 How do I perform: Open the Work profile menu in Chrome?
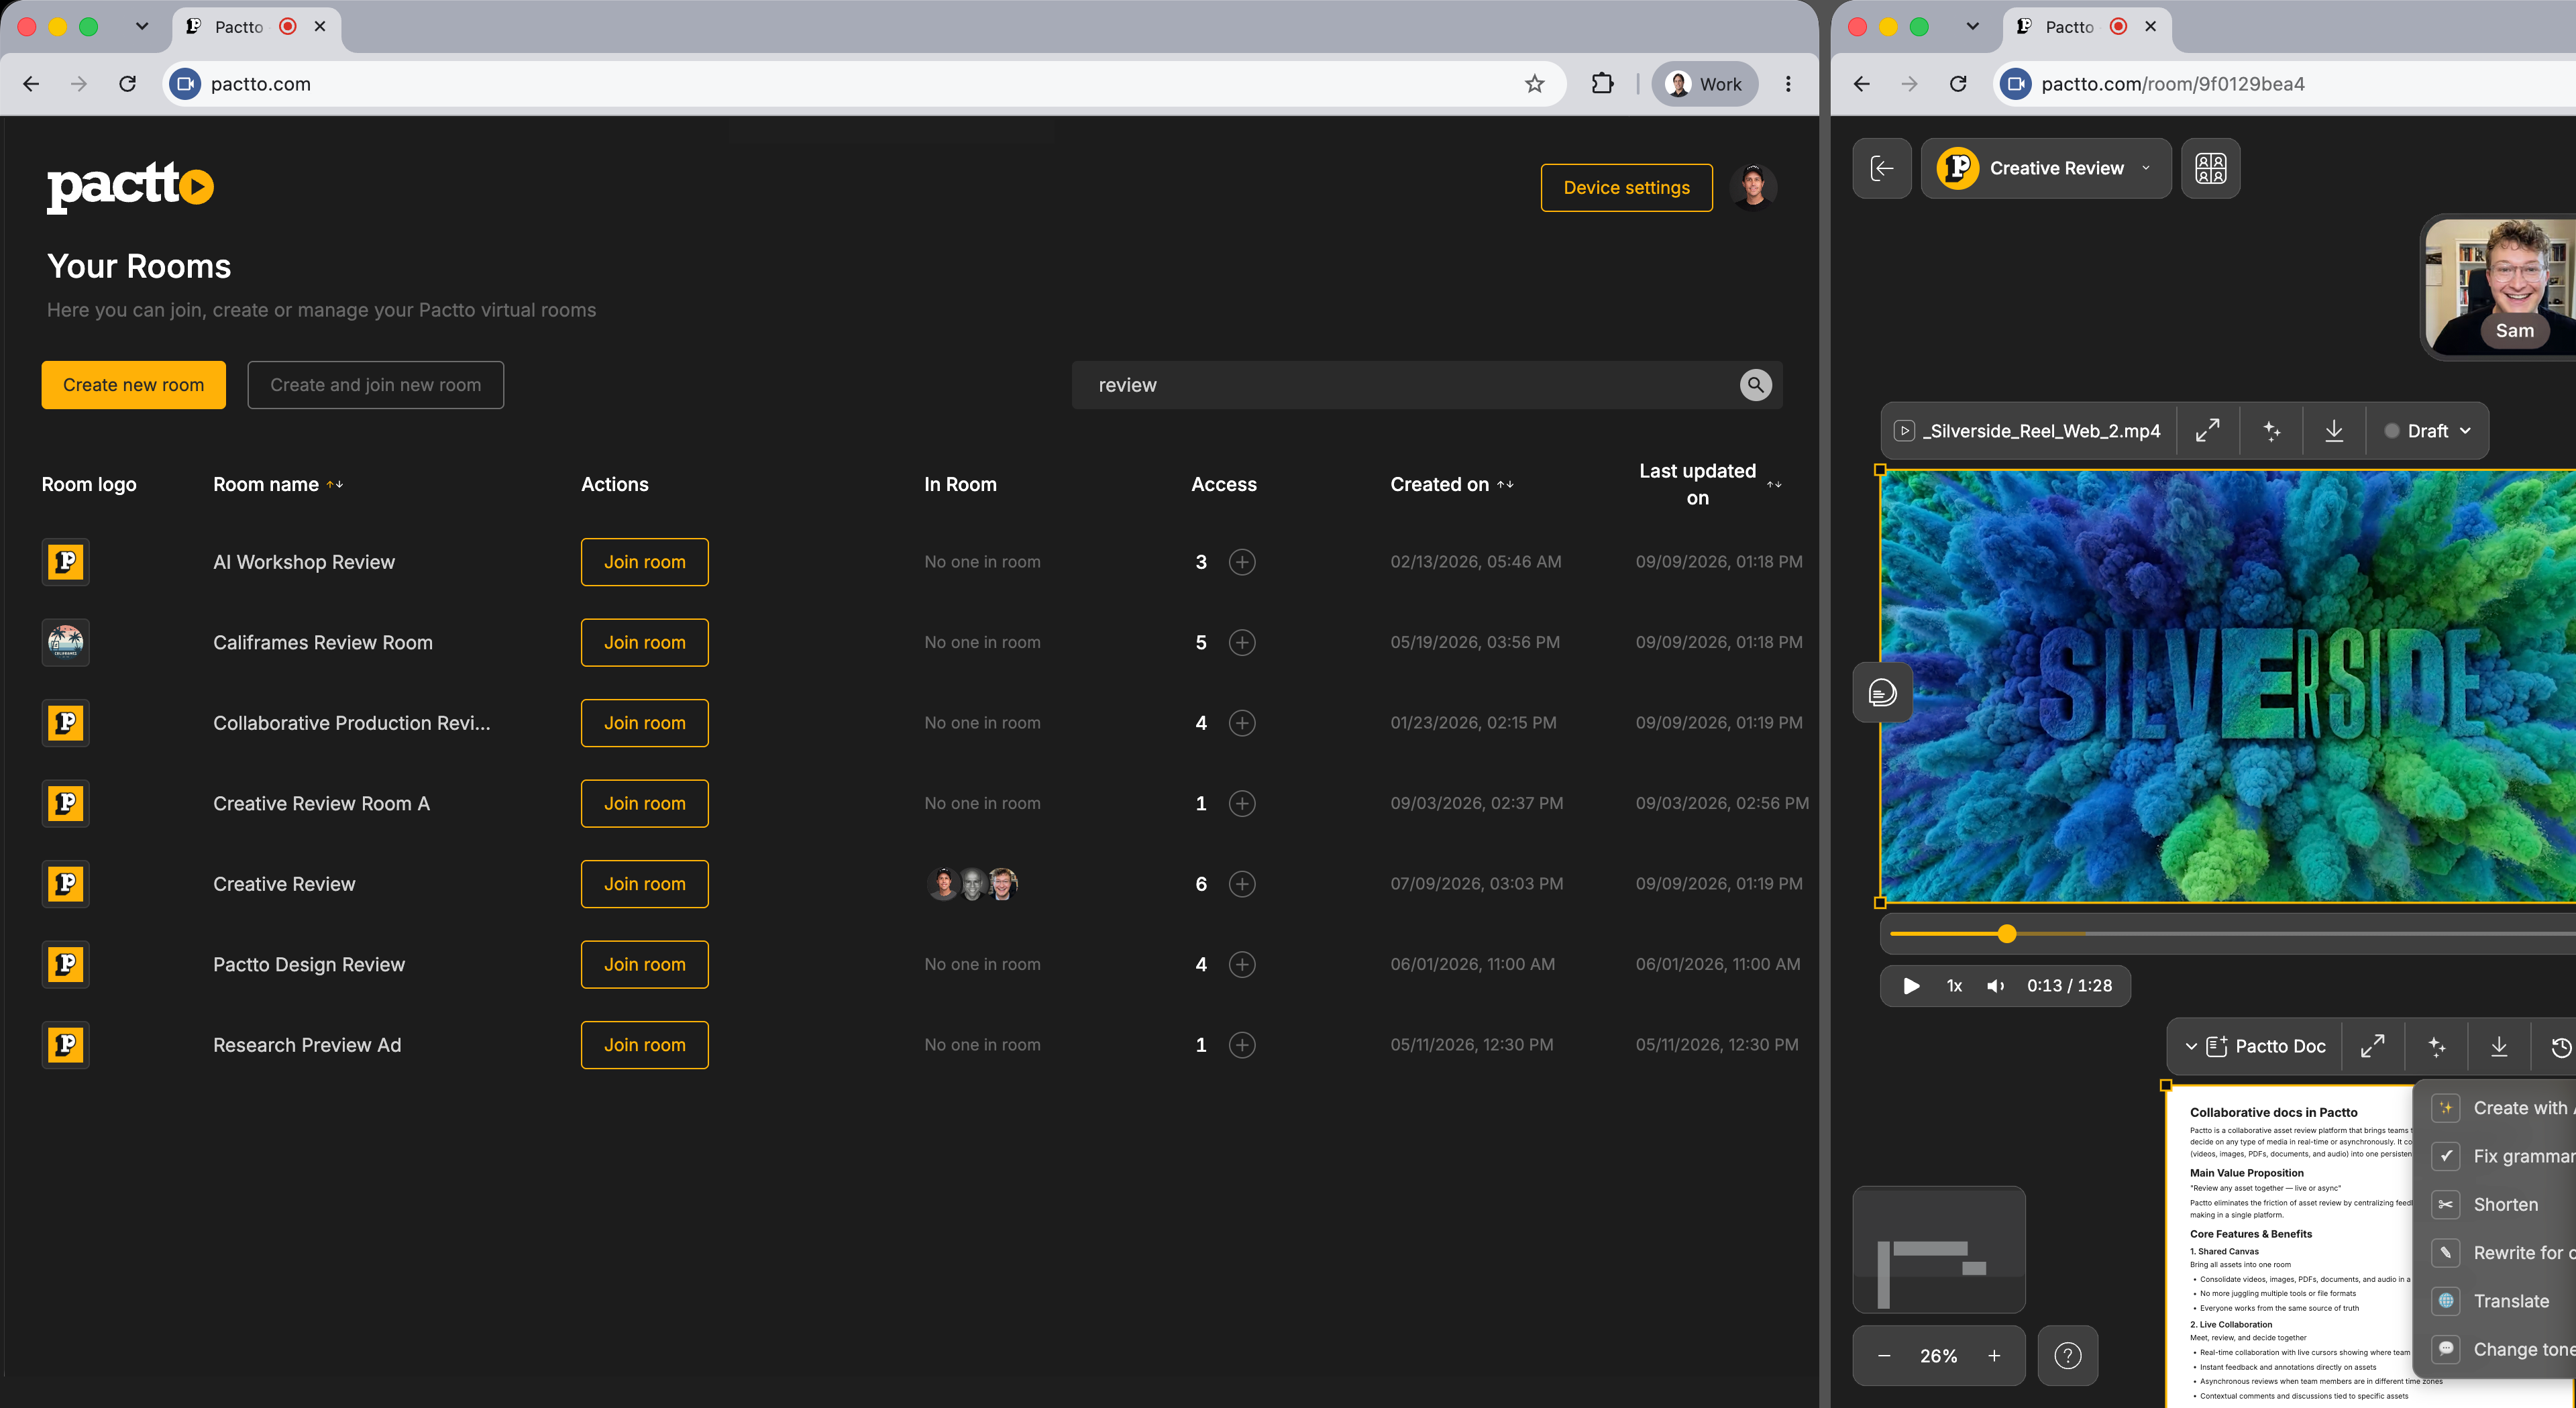(1705, 84)
